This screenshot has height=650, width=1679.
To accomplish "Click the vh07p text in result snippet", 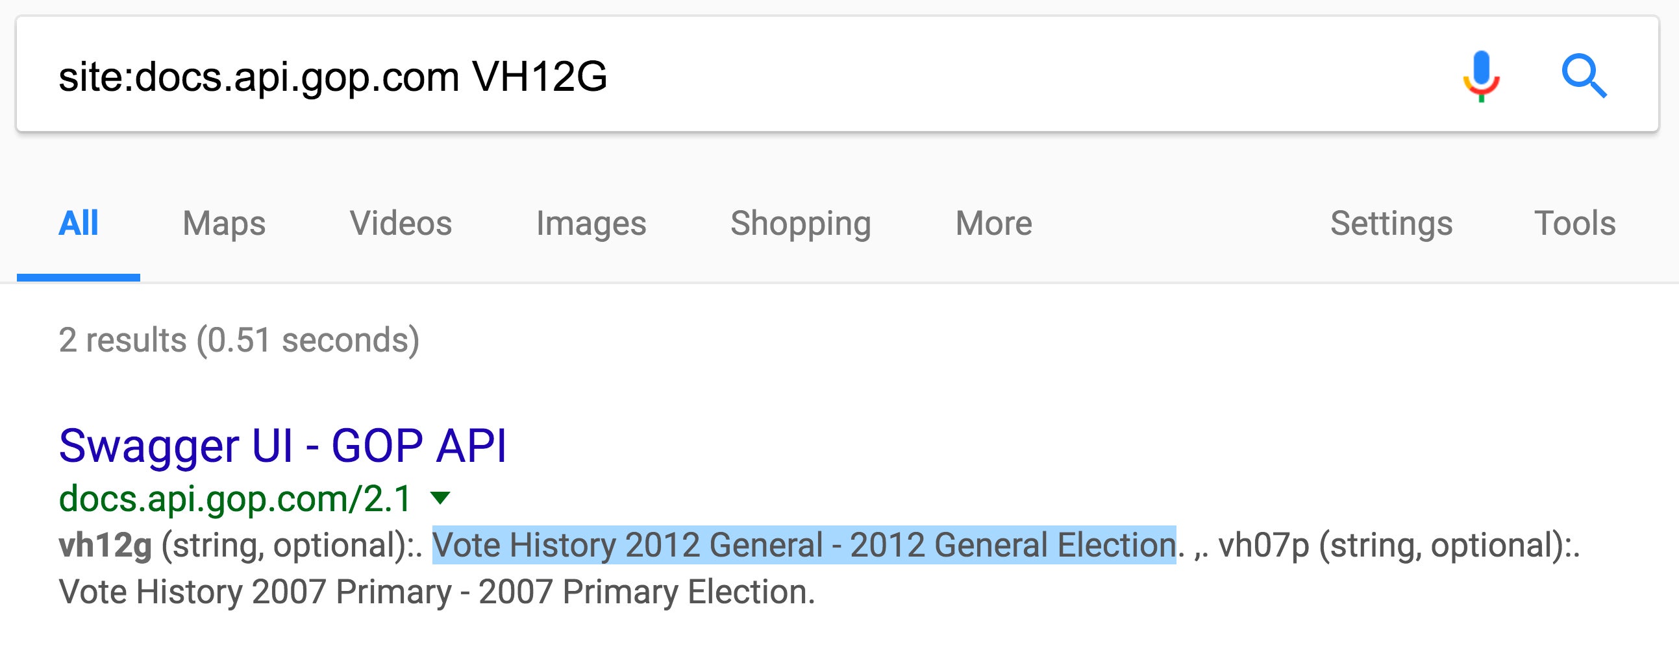I will (x=1264, y=546).
